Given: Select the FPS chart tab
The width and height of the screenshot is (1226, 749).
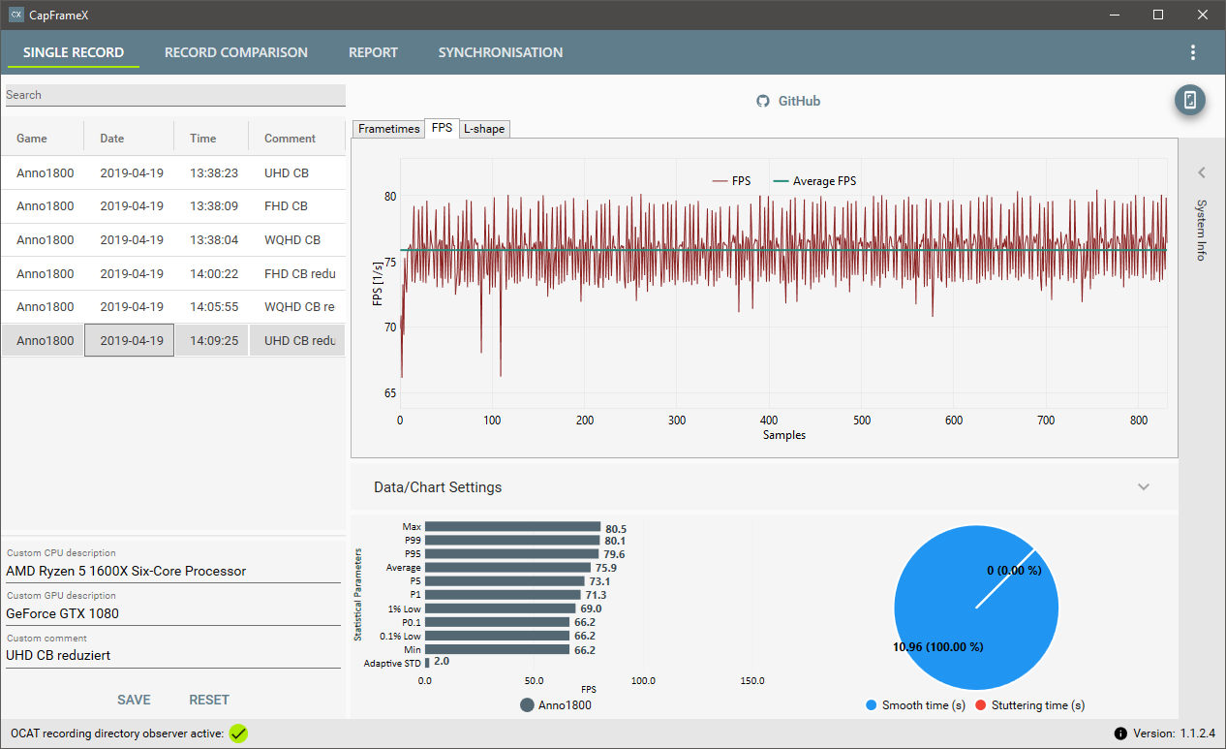Looking at the screenshot, I should [x=442, y=128].
